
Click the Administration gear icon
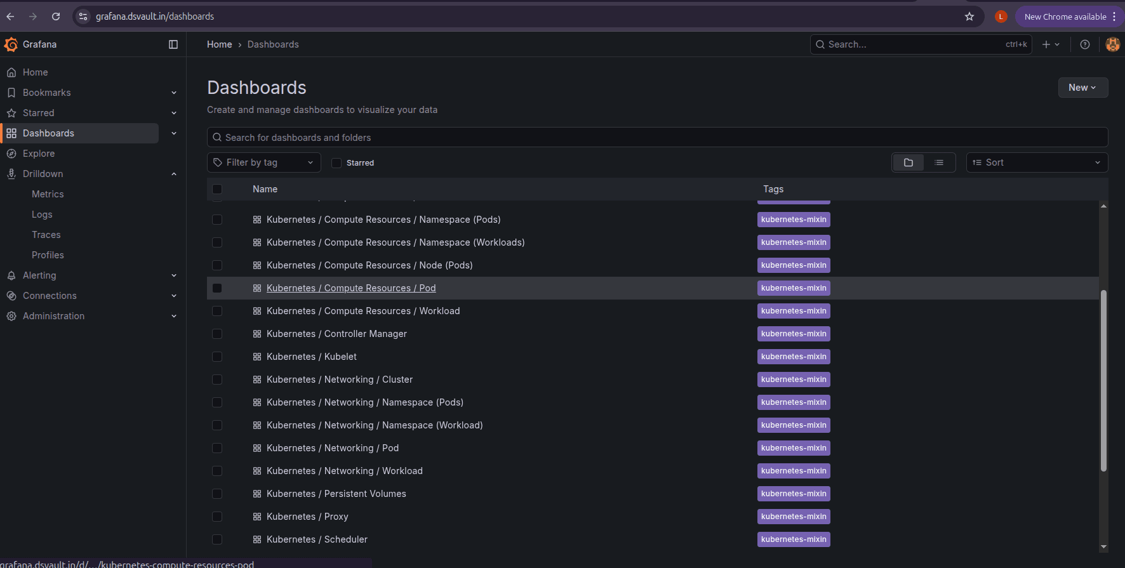11,316
